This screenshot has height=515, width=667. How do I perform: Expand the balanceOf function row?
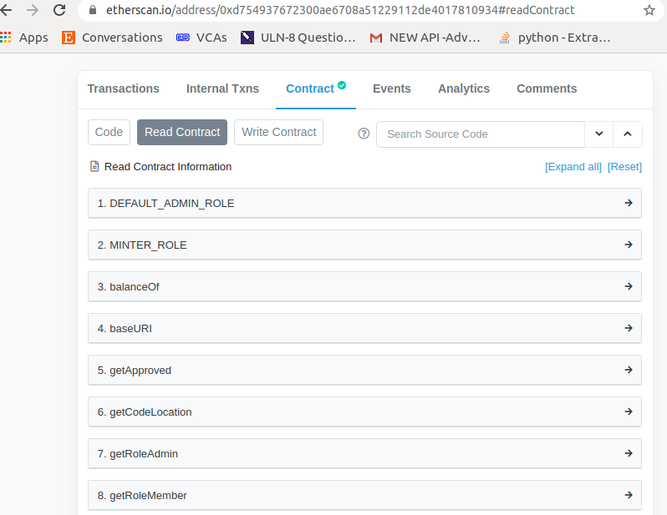pos(364,286)
